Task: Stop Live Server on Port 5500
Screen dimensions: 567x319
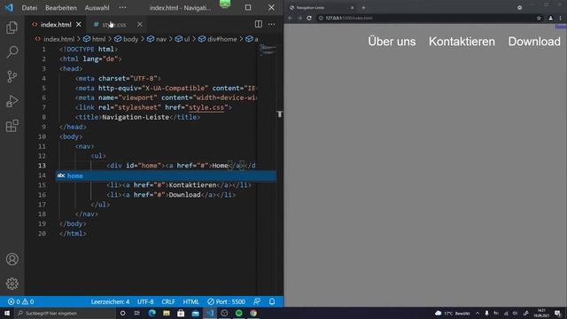Action: point(227,301)
